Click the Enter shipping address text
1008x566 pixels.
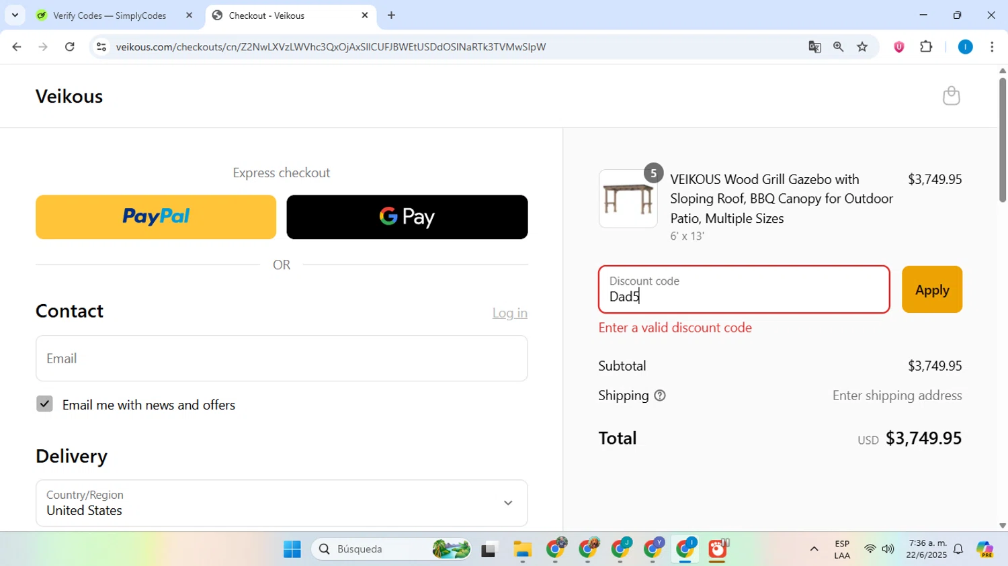coord(897,395)
